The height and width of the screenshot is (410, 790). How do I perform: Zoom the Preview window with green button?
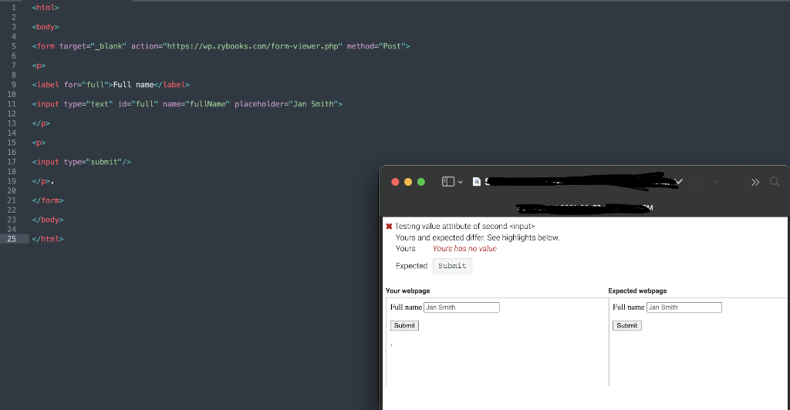point(421,182)
